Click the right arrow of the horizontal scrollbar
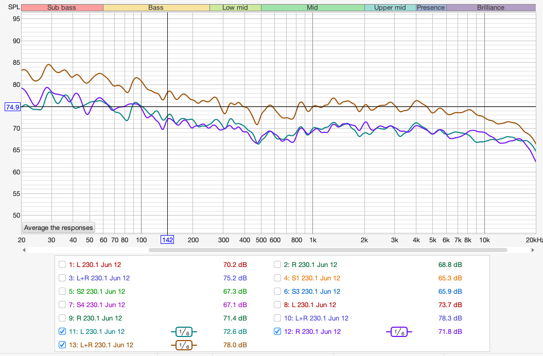Image resolution: width=543 pixels, height=356 pixels. [533, 250]
